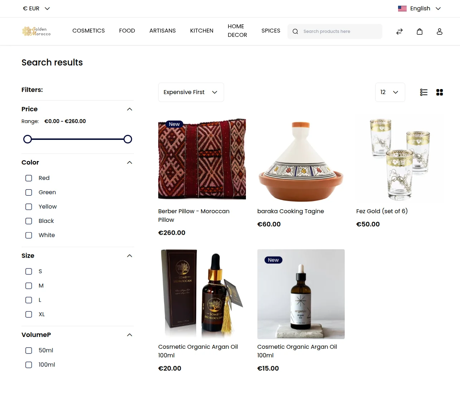This screenshot has width=460, height=396.
Task: Click the Golden Morocco logo
Action: tap(36, 31)
